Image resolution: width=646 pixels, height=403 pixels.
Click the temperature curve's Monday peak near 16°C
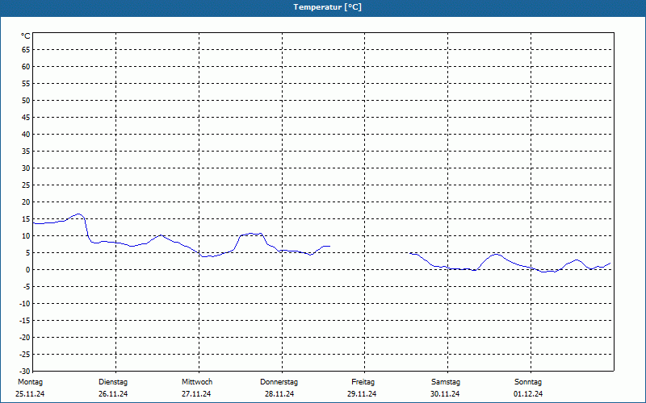pos(78,214)
